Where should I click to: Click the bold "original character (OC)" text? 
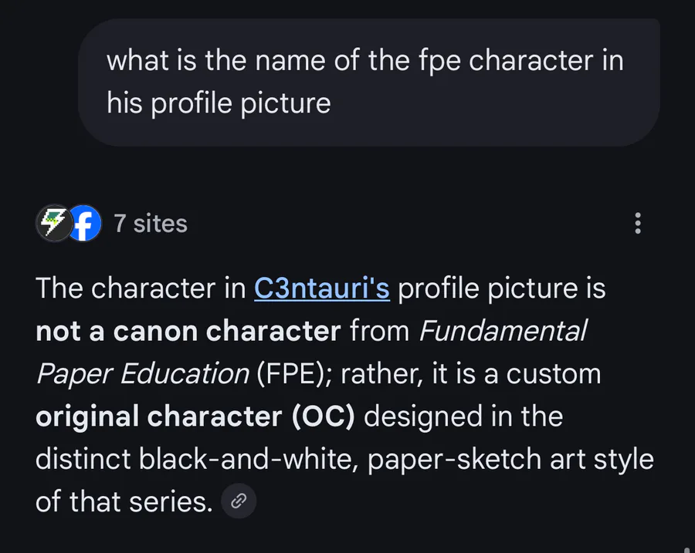[x=195, y=416]
